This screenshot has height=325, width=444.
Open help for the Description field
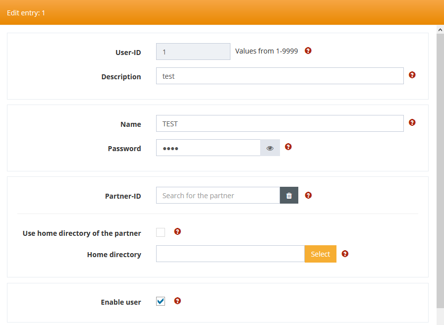[x=412, y=75]
